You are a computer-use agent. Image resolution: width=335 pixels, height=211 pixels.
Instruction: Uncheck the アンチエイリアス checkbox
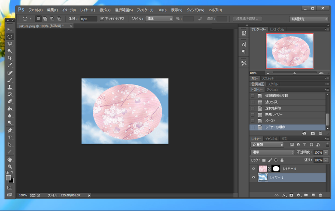(x=102, y=19)
